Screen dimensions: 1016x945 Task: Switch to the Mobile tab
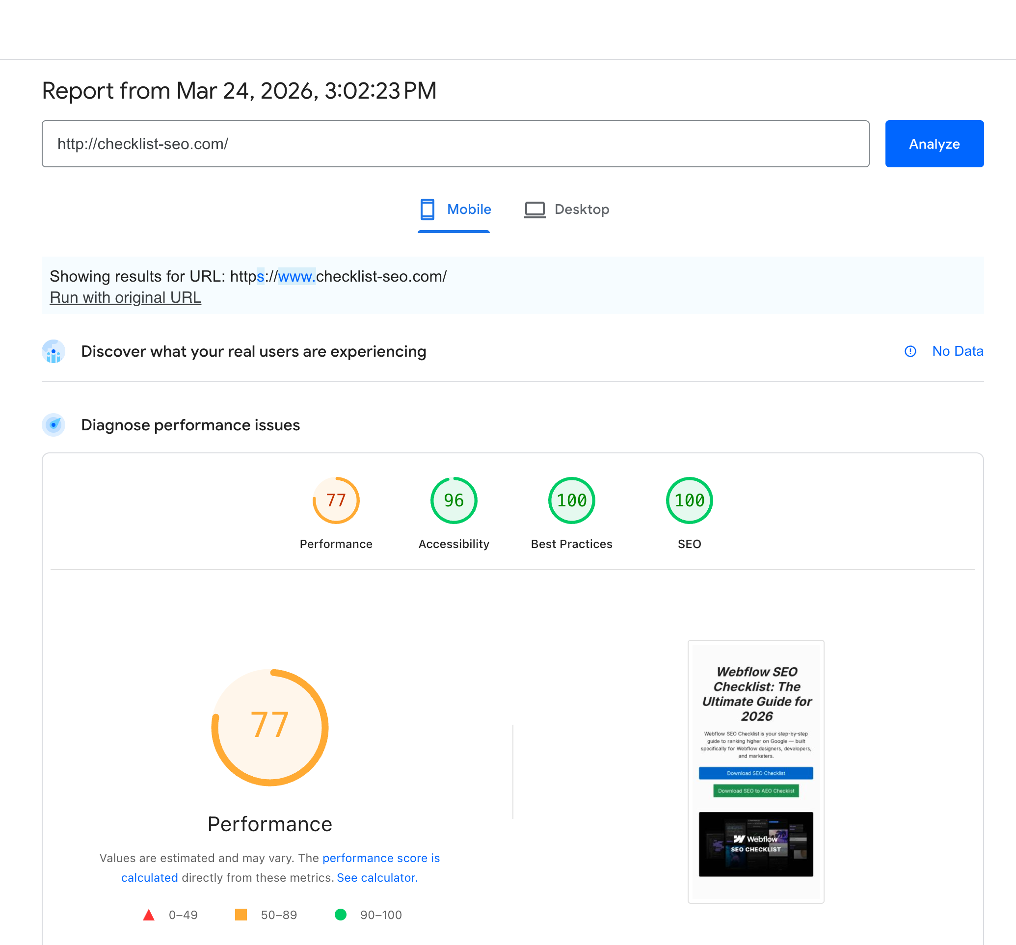pos(455,210)
